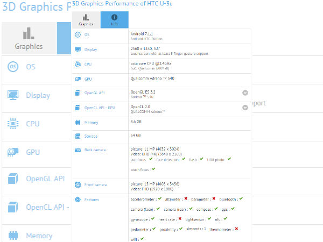Click the barometer red cross mark
323x242 pixels.
pos(214,198)
